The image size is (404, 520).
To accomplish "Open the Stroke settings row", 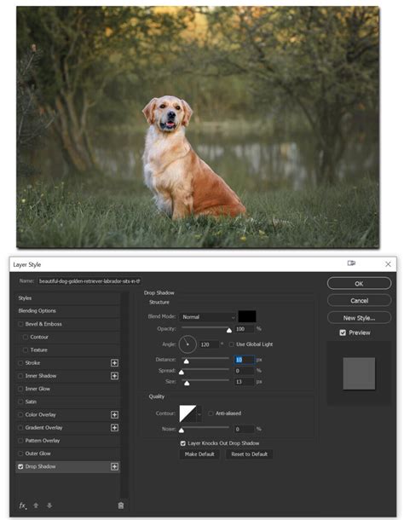I will (x=67, y=363).
